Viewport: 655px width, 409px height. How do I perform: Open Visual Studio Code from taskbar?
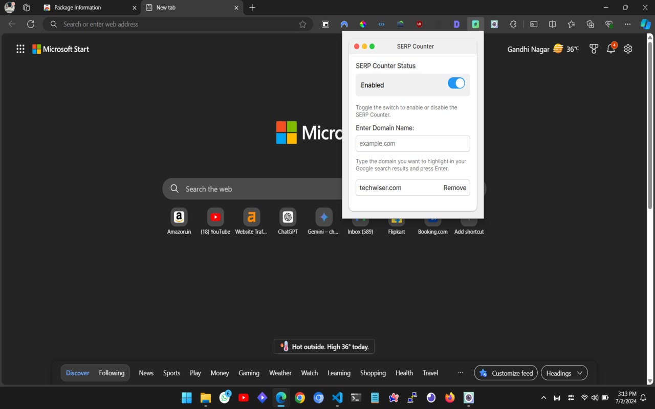tap(337, 397)
